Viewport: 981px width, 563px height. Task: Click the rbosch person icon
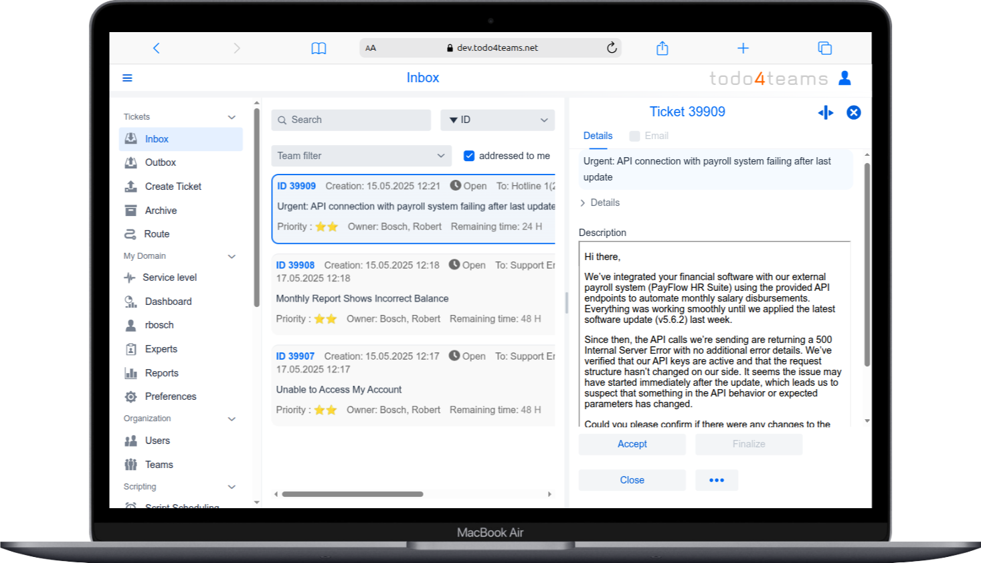(131, 325)
